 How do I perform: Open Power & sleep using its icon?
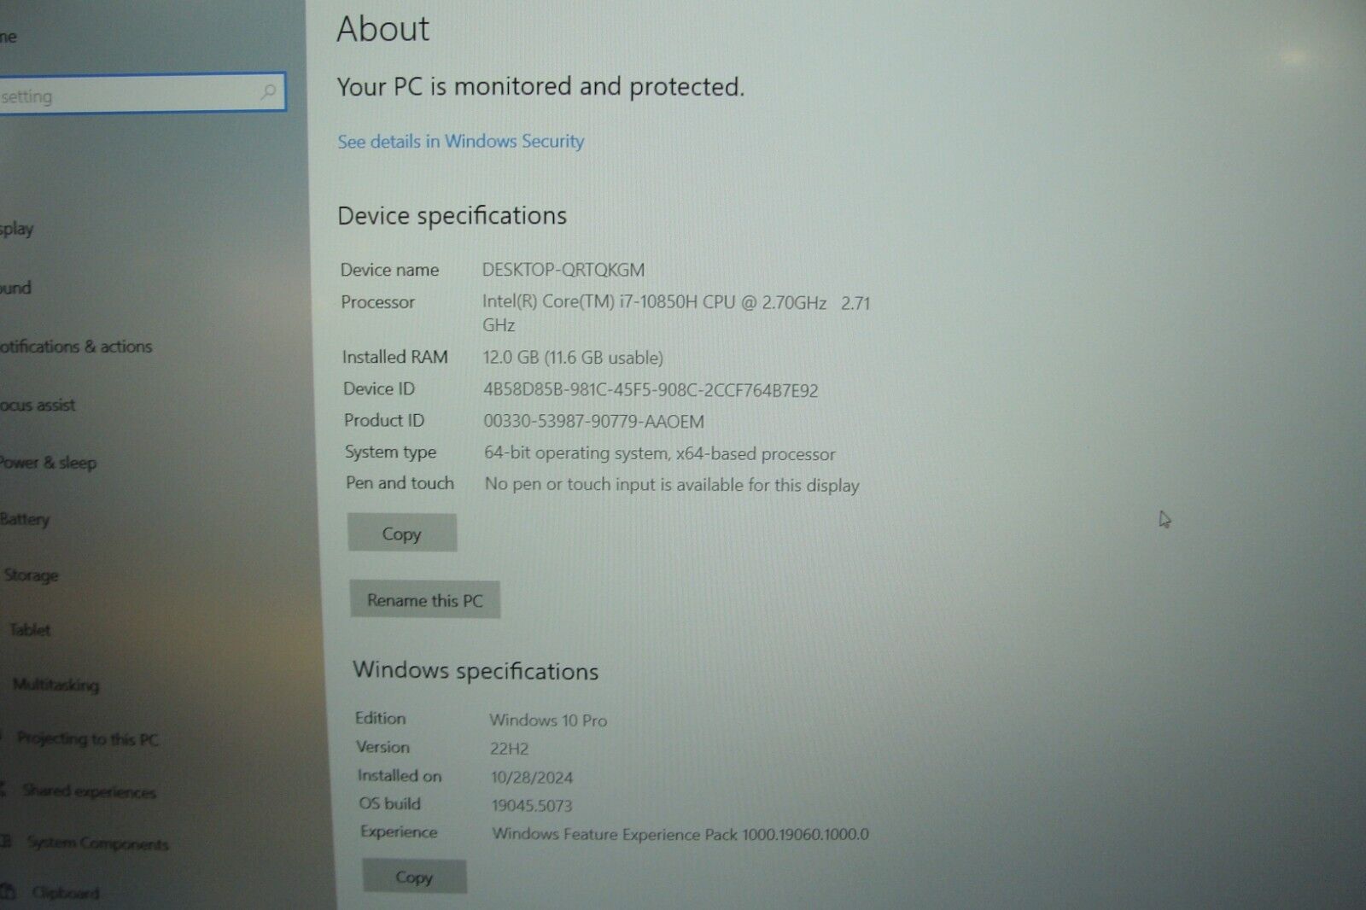[6, 463]
